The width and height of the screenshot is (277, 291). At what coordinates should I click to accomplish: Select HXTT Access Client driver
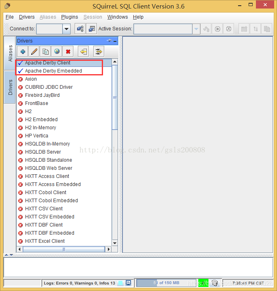64,176
